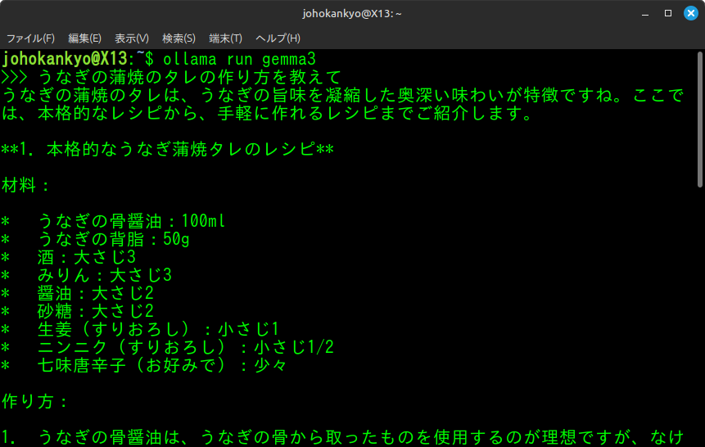Click the 'ollama run gemma3' command text
This screenshot has width=705, height=447.
[x=239, y=60]
